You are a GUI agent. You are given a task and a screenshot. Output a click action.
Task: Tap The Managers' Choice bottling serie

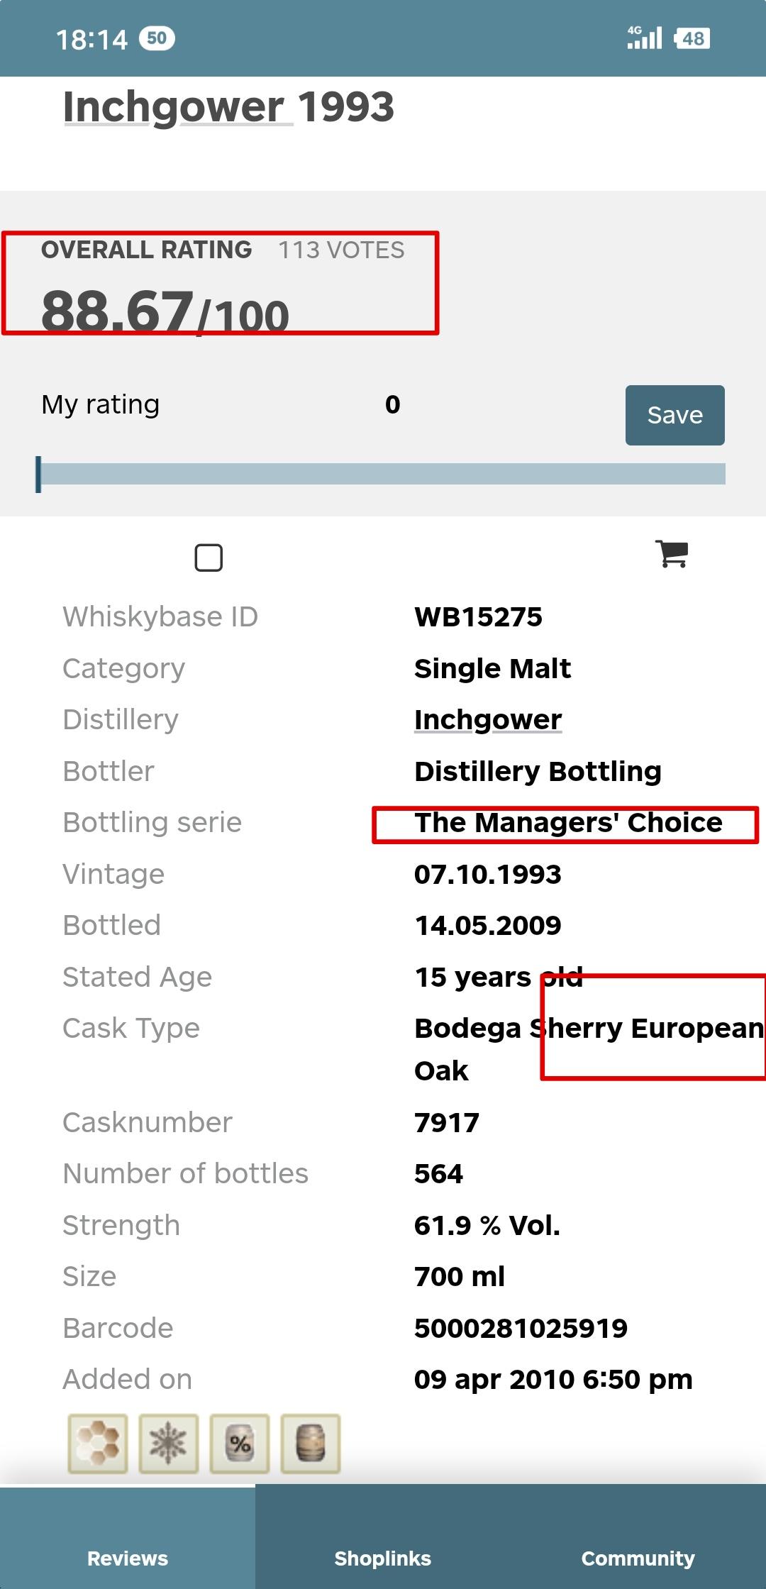[x=568, y=823]
